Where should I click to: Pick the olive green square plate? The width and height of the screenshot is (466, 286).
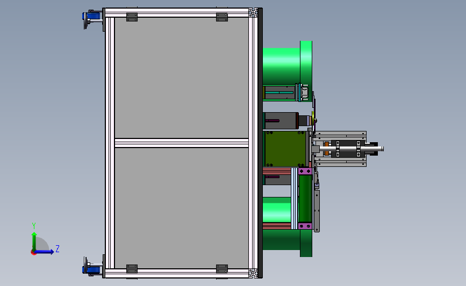click(285, 149)
